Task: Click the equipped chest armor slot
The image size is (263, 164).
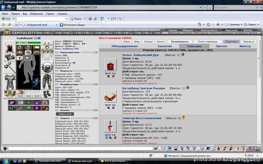Action: coord(10,82)
